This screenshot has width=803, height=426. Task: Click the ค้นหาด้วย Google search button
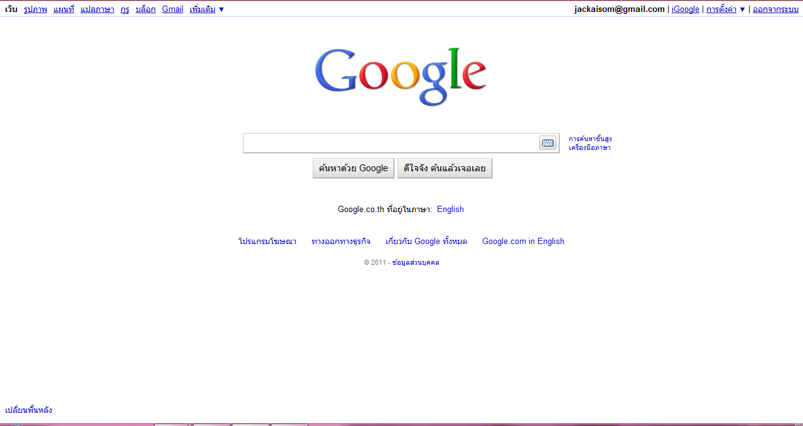coord(353,168)
